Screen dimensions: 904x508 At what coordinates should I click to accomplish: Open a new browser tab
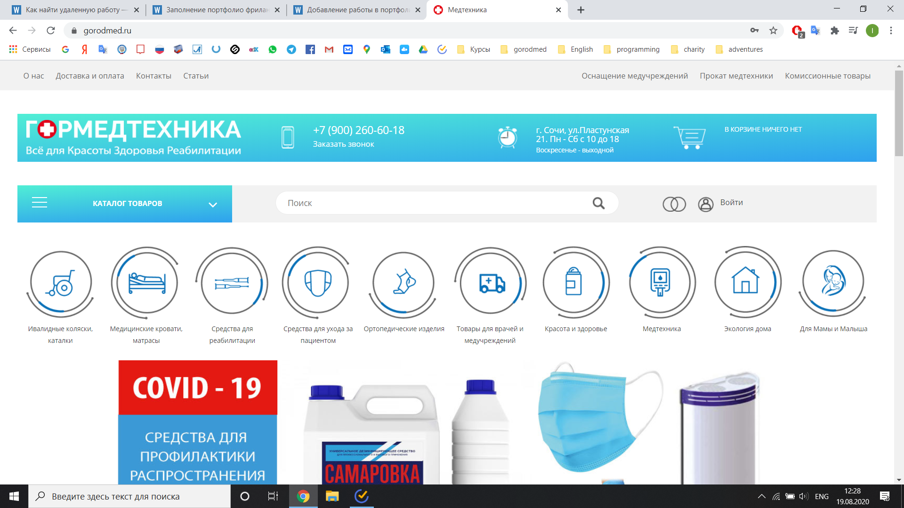tap(581, 10)
